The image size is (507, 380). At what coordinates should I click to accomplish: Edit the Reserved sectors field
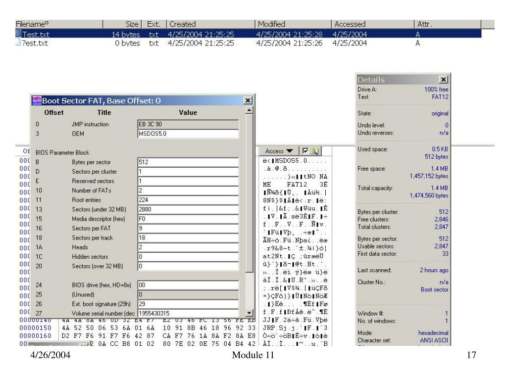[x=188, y=181]
